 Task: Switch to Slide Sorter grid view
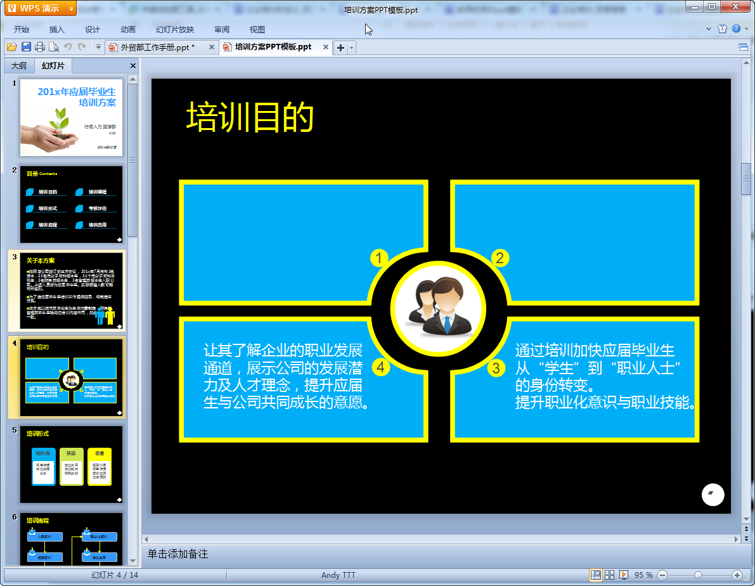pyautogui.click(x=609, y=575)
